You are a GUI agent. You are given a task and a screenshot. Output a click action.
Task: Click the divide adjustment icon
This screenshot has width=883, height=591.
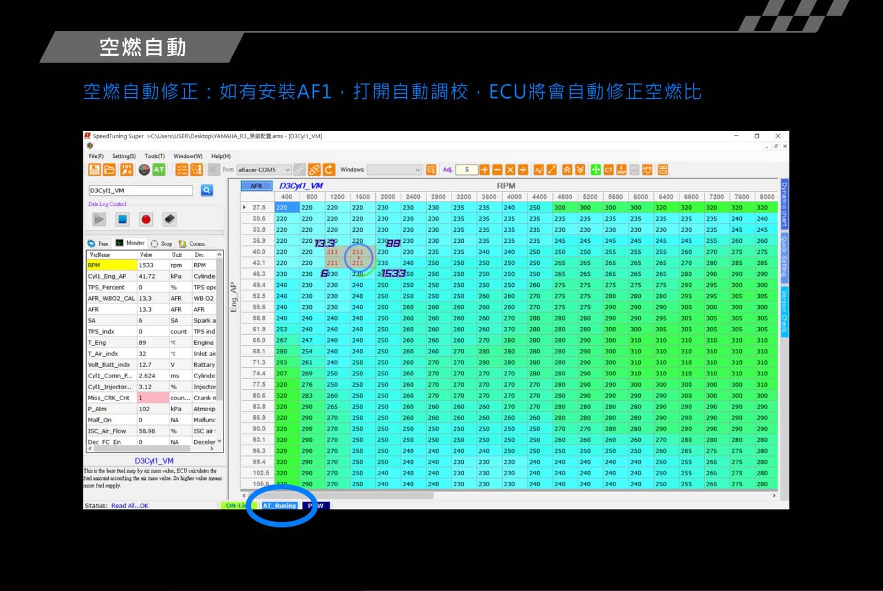point(523,170)
